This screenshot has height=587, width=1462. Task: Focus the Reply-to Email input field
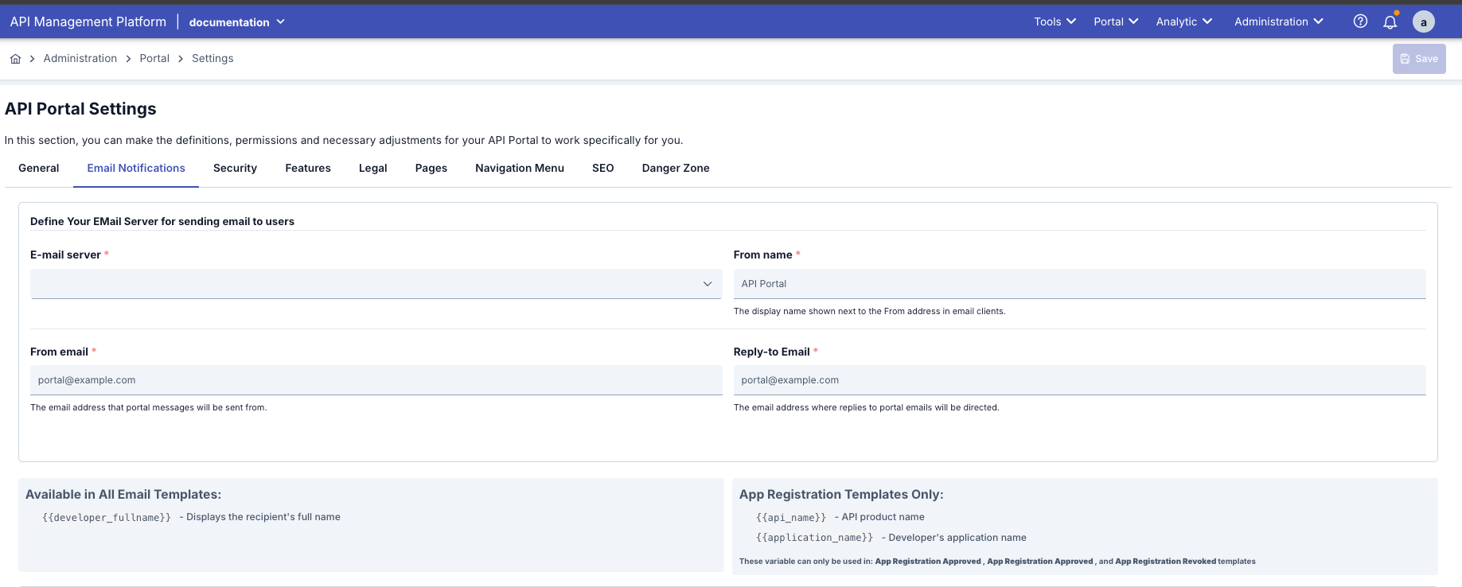[x=1079, y=380]
